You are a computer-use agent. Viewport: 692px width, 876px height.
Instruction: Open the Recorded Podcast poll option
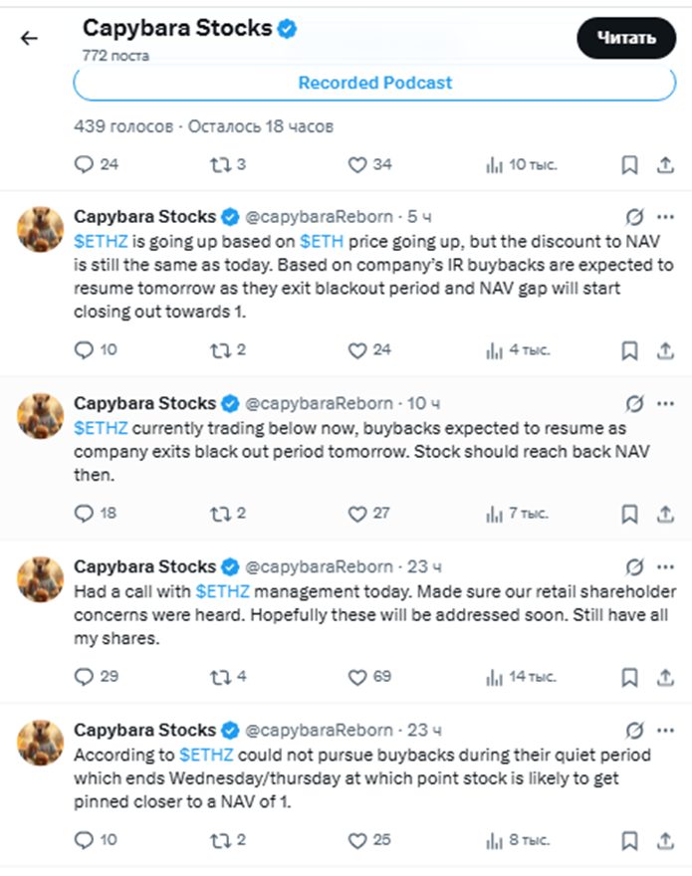click(x=374, y=84)
